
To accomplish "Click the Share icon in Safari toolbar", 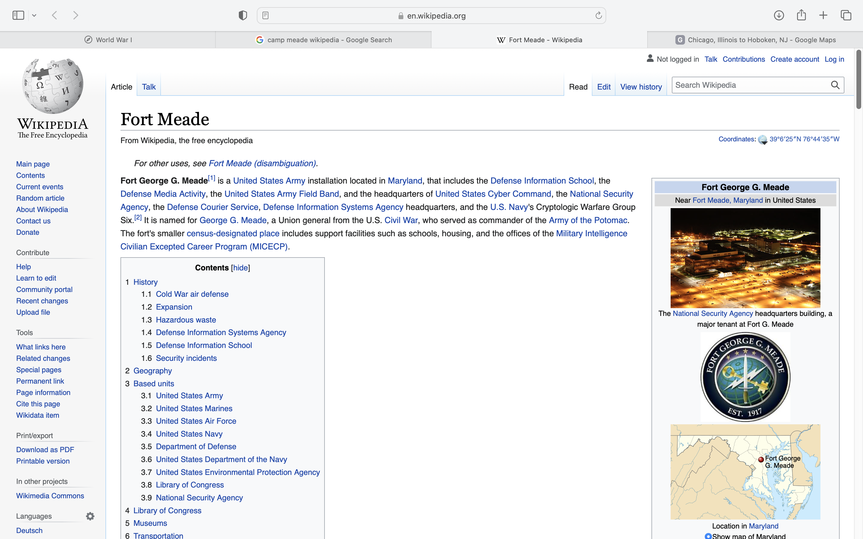I will coord(801,15).
